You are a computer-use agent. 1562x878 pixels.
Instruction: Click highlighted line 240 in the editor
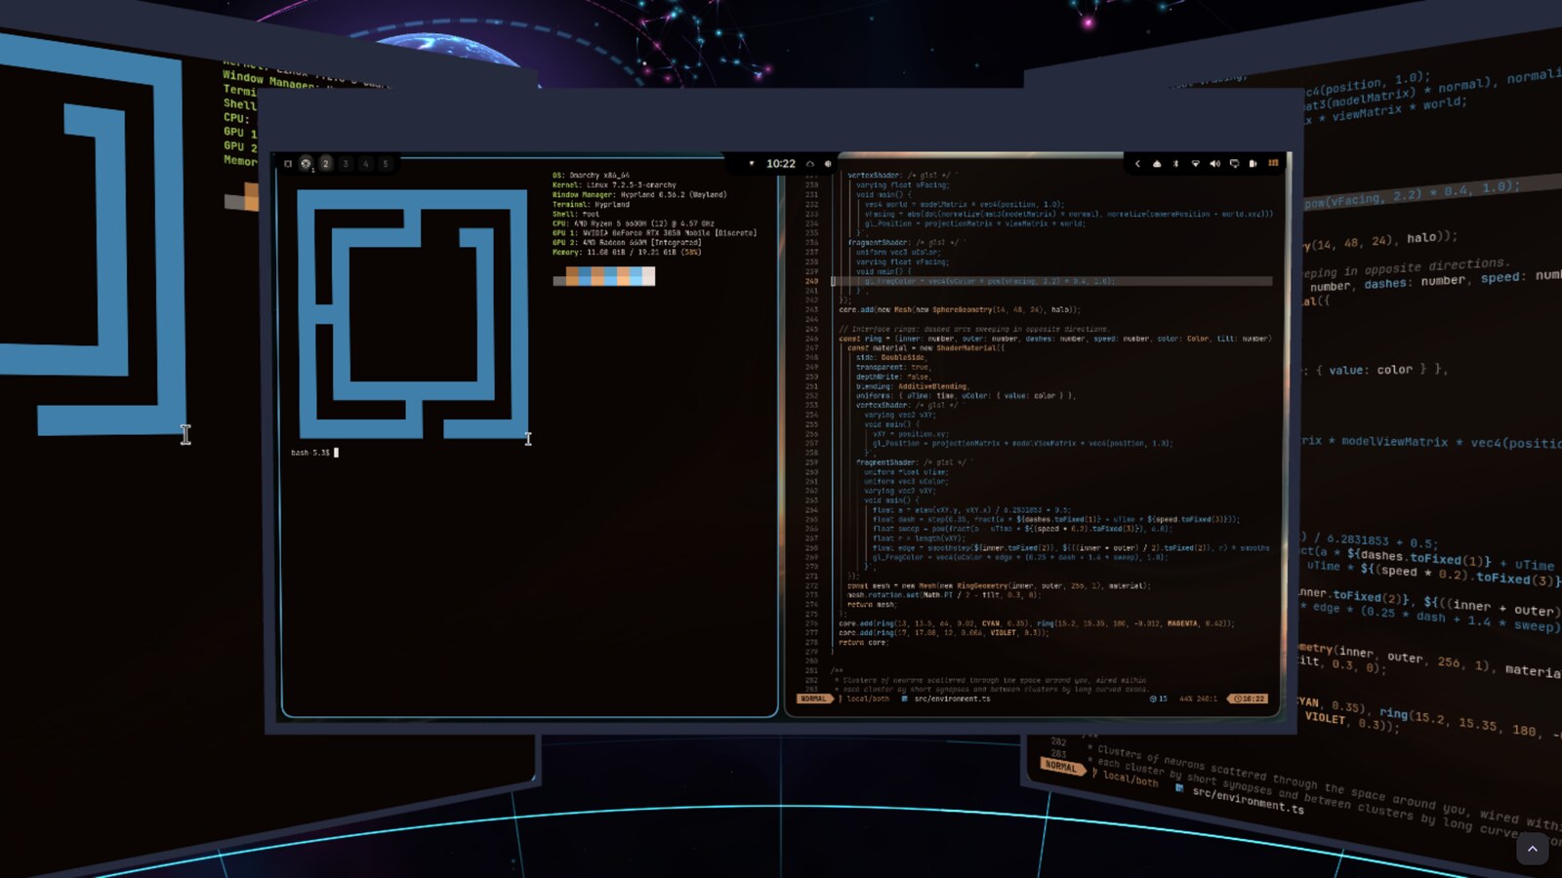[x=1052, y=281]
